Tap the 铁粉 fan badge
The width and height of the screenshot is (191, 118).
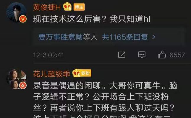86,73
